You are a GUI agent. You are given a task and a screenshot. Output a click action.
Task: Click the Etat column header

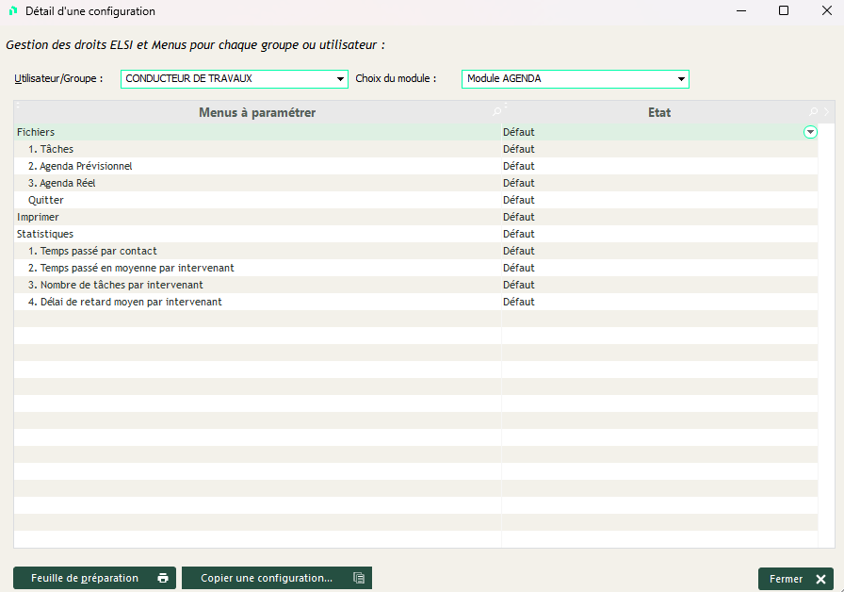coord(659,112)
